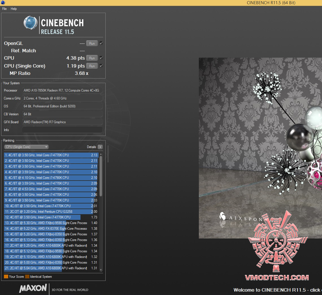Viewport: 322px width, 295px height.
Task: Click the panel splitter grip handle
Action: pyautogui.click(x=108, y=154)
